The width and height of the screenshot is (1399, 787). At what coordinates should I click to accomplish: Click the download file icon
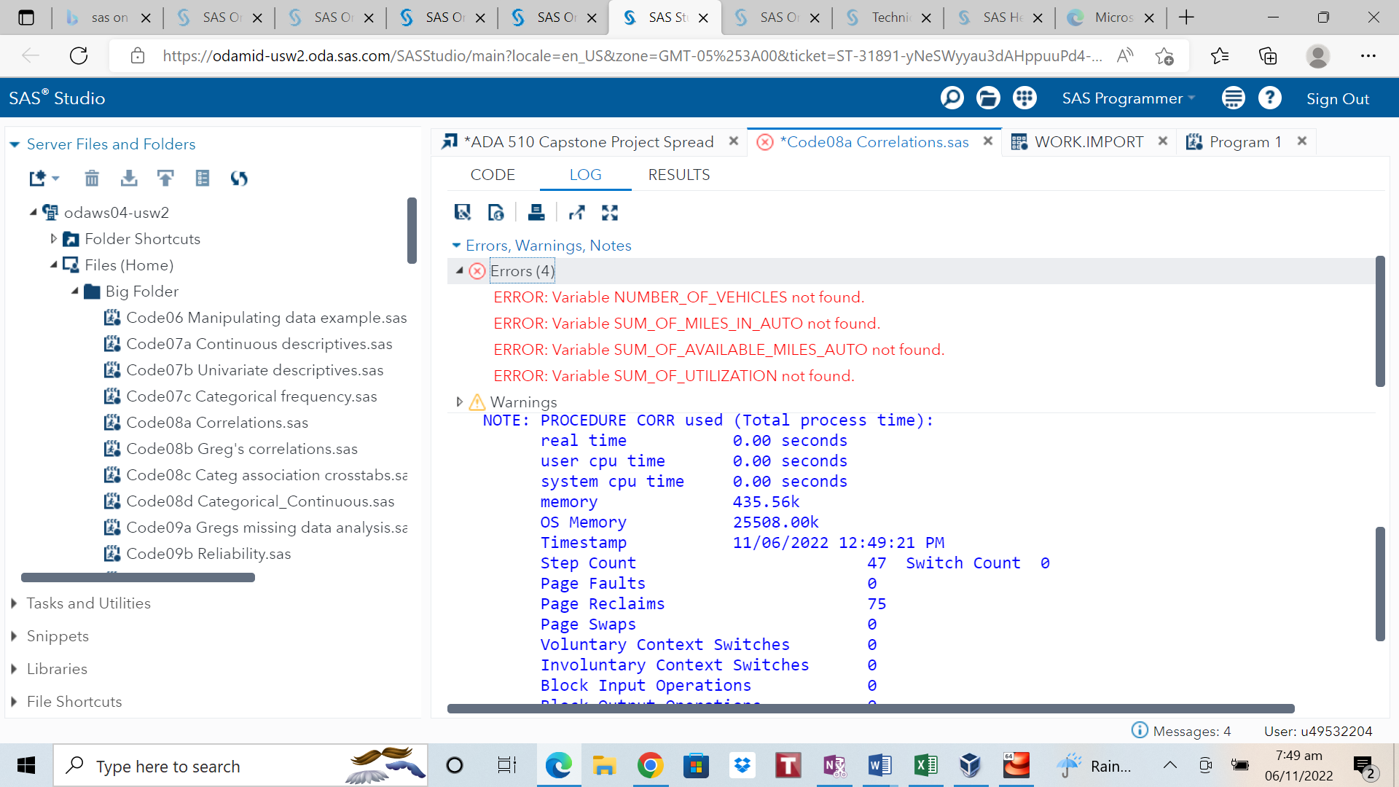click(129, 178)
